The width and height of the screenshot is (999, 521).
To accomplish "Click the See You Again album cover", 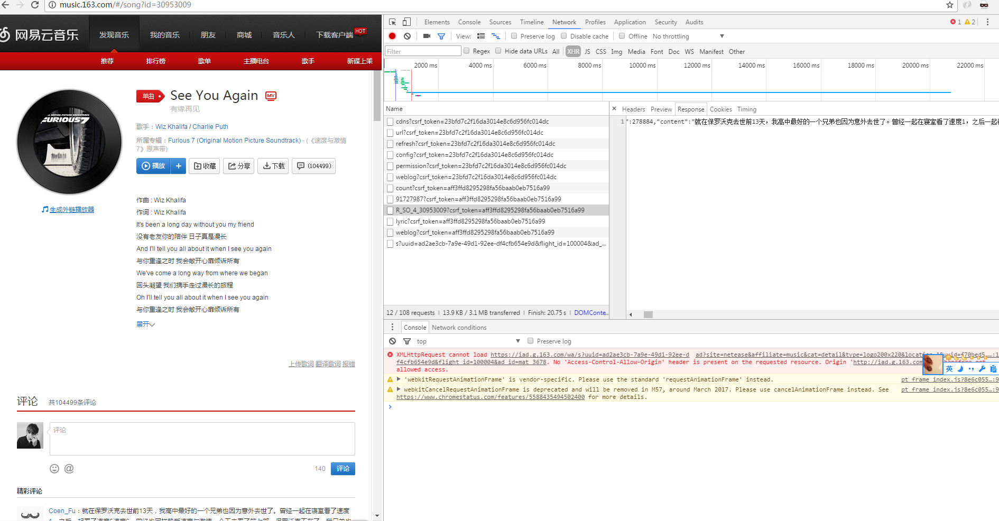I will 69,142.
